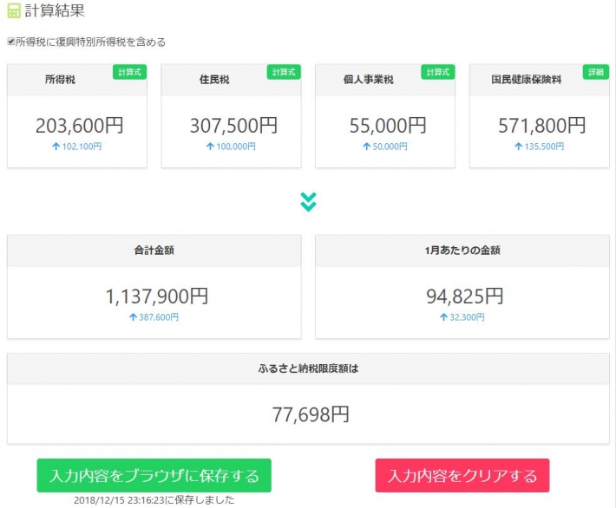Image resolution: width=616 pixels, height=508 pixels.
Task: Click the 個人事業税 card heading
Action: click(x=369, y=80)
